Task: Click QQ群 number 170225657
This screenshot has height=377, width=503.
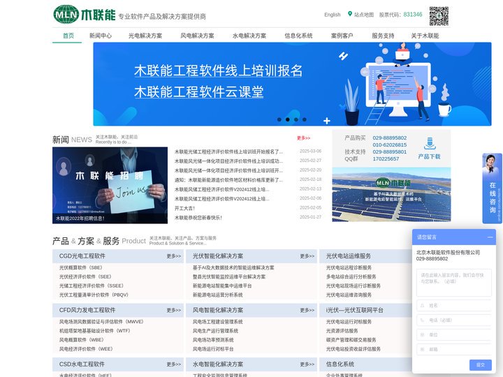Action: pyautogui.click(x=386, y=158)
